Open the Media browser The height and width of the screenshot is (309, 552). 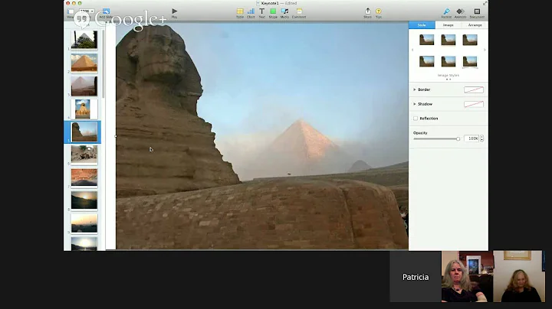[x=284, y=13]
